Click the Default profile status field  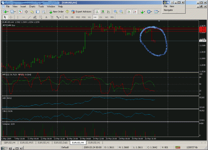click(65, 147)
